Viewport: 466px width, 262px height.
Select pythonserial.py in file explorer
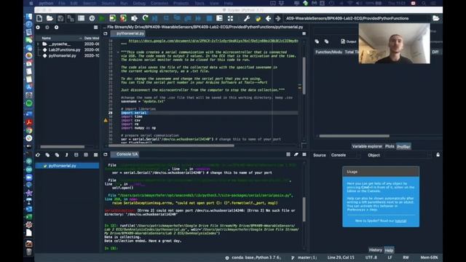click(x=62, y=55)
